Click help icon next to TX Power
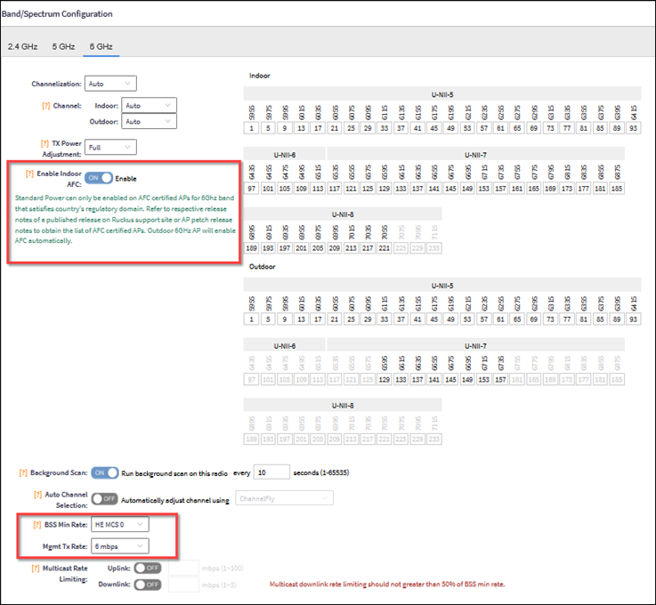656x605 pixels. tap(45, 143)
